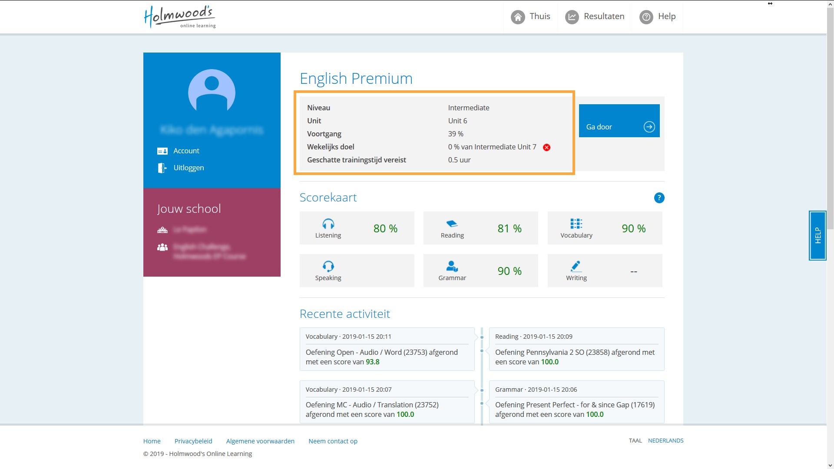Open the Vocabulary 20:11 activity entry
834x469 pixels.
(387, 349)
